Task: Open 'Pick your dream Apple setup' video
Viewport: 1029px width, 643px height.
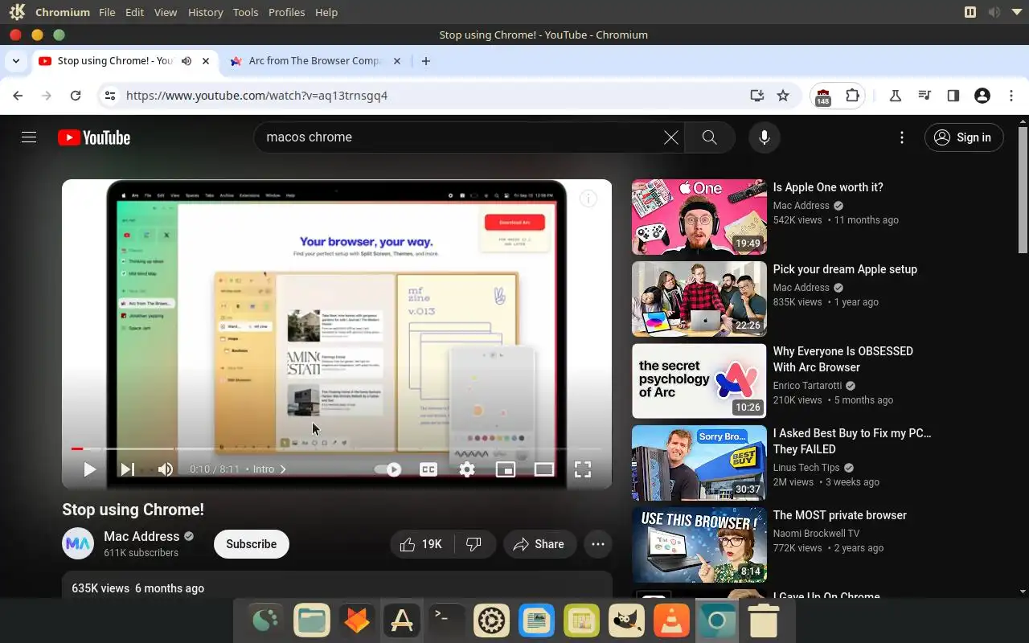Action: point(845,269)
